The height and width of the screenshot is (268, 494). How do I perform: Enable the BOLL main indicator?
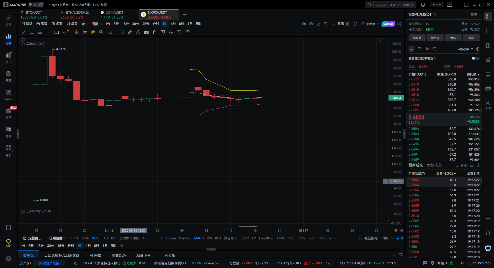pyautogui.click(x=96, y=238)
